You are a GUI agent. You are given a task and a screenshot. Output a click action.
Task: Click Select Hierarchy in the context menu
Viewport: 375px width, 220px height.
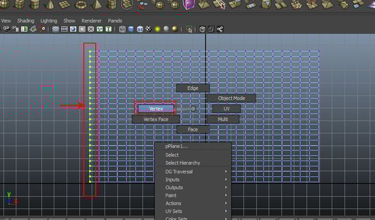(x=193, y=163)
